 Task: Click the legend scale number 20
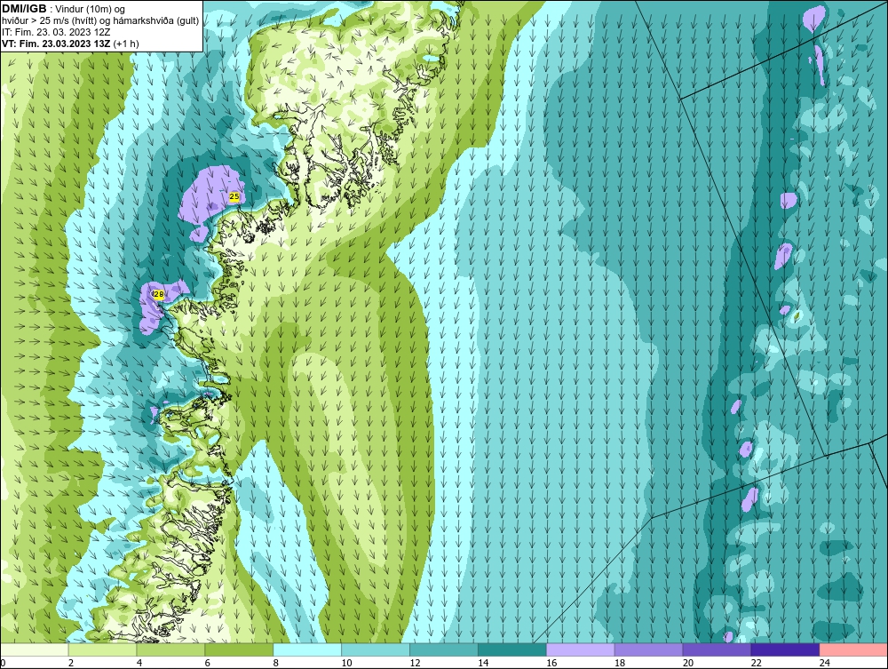pyautogui.click(x=688, y=663)
